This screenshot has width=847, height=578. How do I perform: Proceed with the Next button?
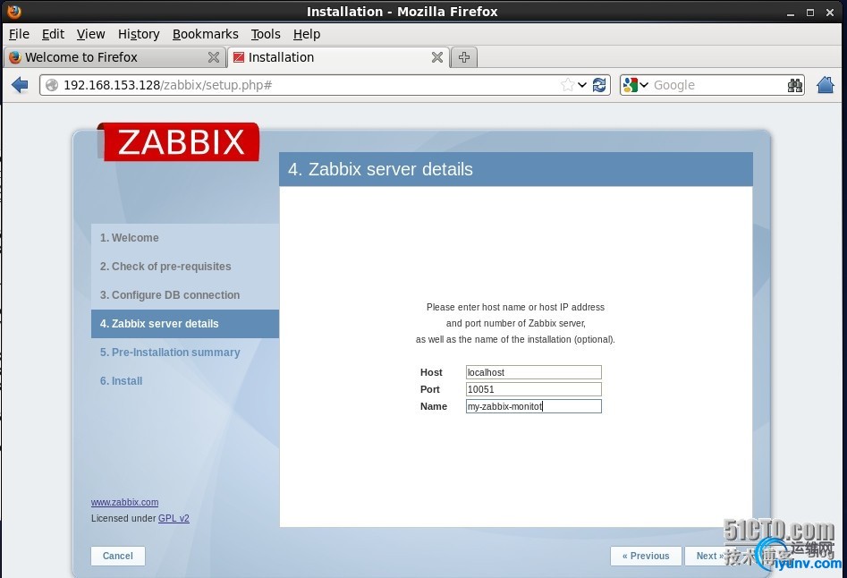click(708, 556)
